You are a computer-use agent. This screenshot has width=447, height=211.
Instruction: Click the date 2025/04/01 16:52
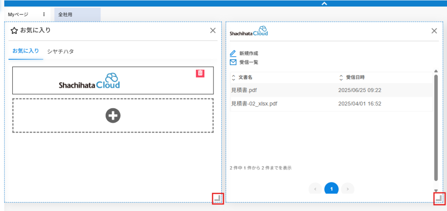click(x=360, y=104)
